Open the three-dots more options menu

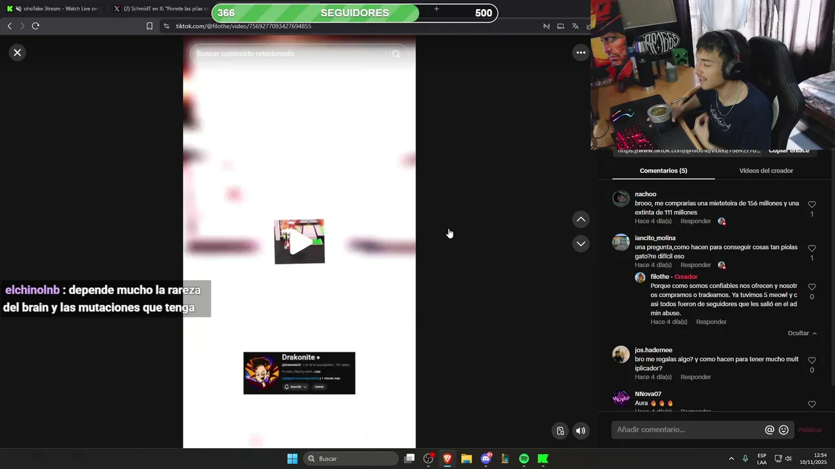[581, 53]
